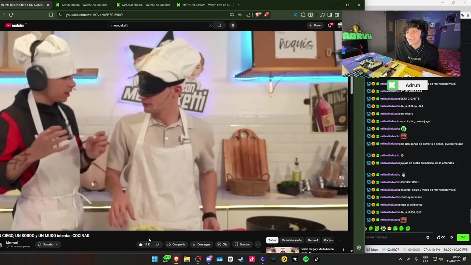Open options for Sordo Ciego y Mudo video
Image resolution: width=471 pixels, height=265 pixels.
tap(344, 250)
